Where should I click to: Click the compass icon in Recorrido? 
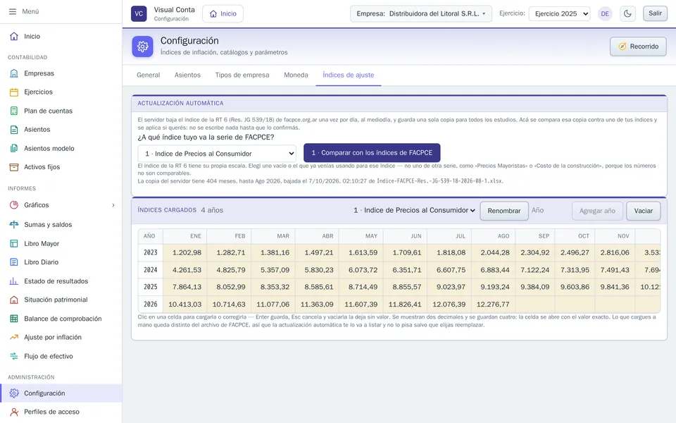622,47
